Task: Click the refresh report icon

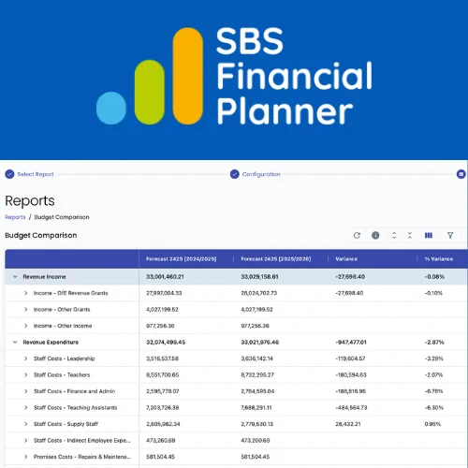Action: tap(357, 236)
